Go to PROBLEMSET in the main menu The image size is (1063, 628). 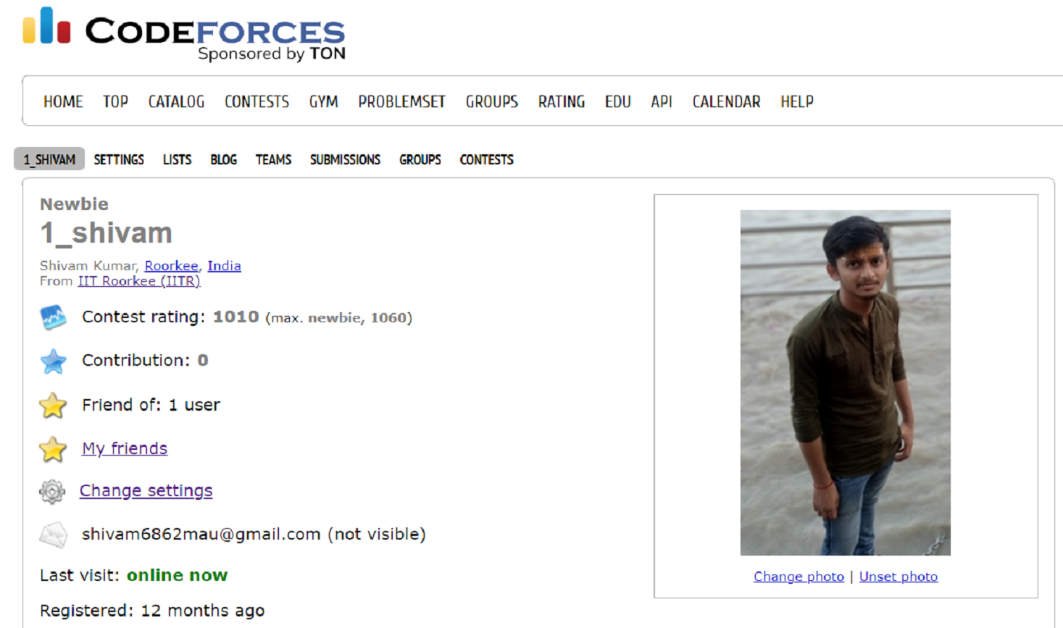(401, 102)
